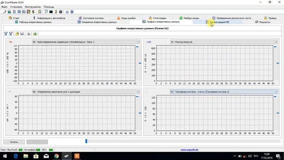Click the РУС language indicator in tray
The height and width of the screenshot is (160, 284).
point(256,156)
